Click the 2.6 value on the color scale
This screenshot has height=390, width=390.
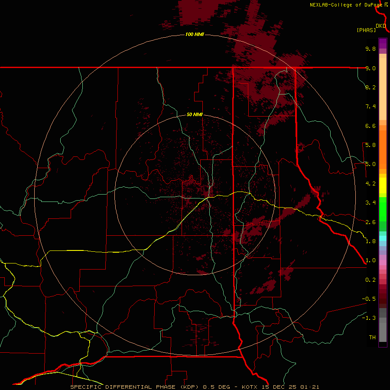coord(370,222)
